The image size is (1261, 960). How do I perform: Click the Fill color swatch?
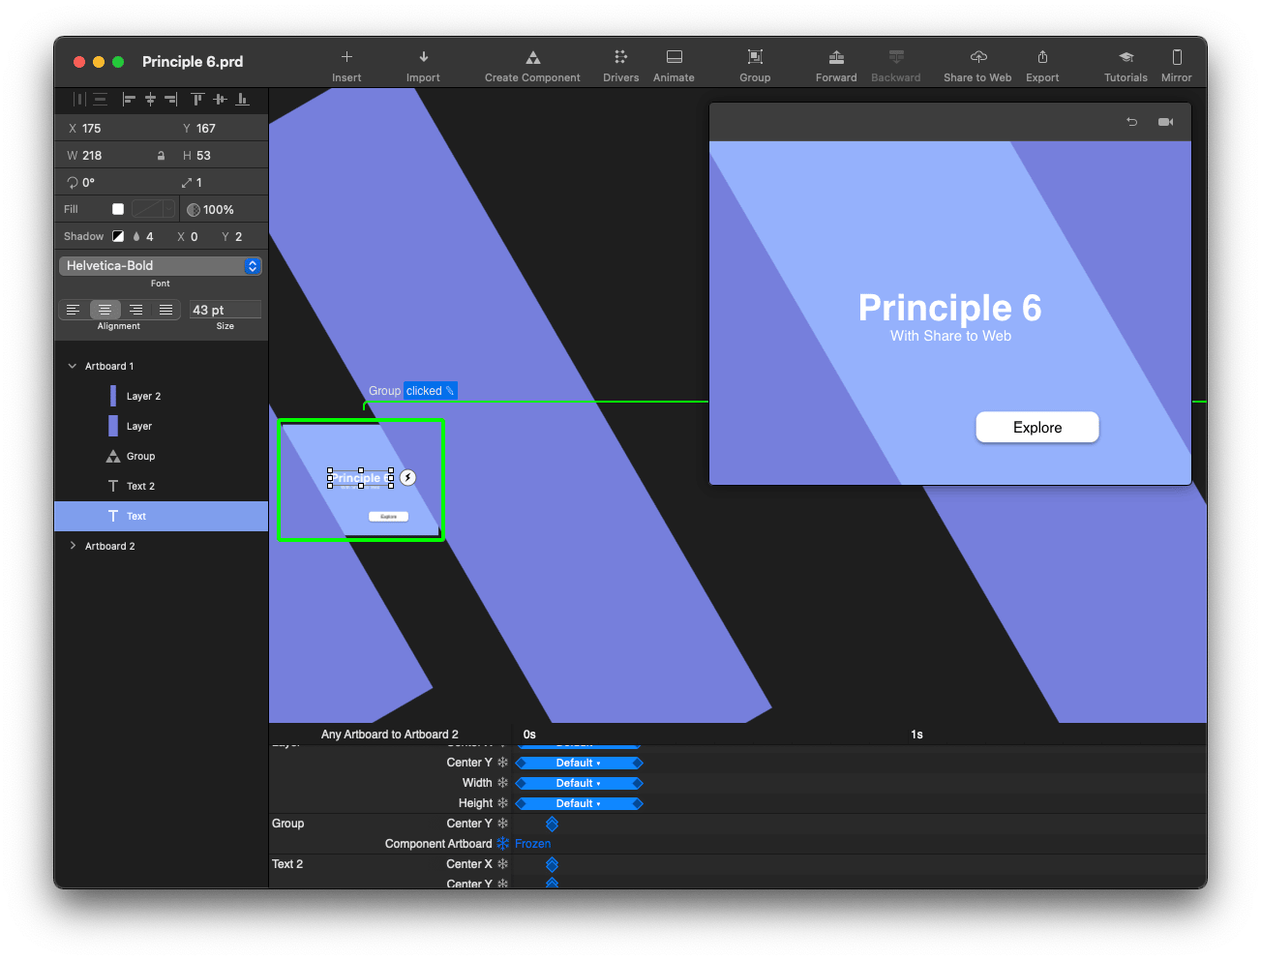click(x=116, y=208)
